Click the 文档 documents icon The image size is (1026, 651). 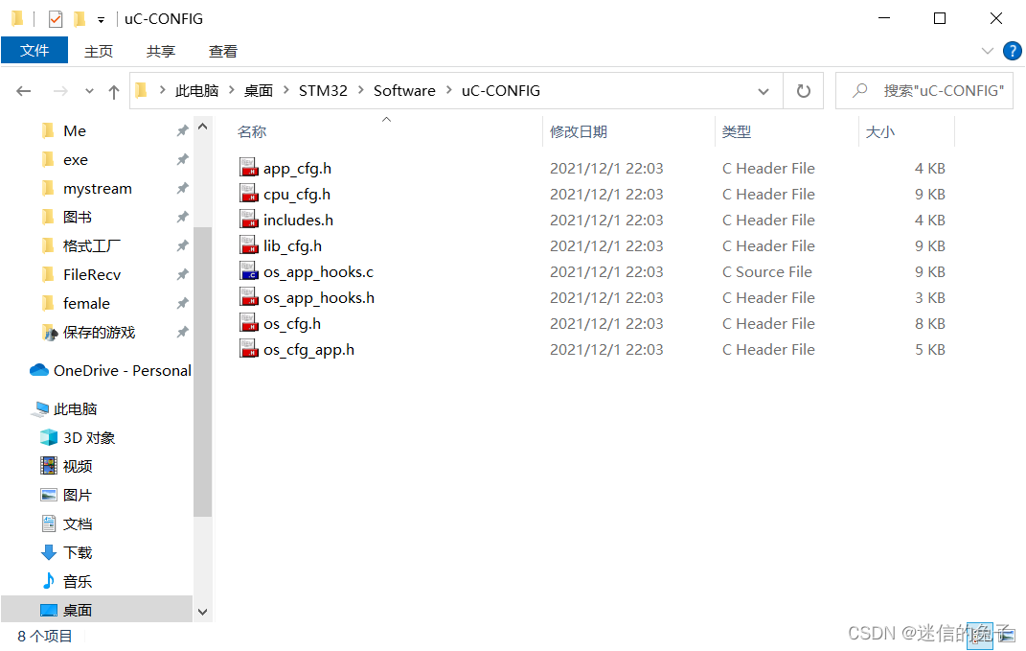(49, 523)
